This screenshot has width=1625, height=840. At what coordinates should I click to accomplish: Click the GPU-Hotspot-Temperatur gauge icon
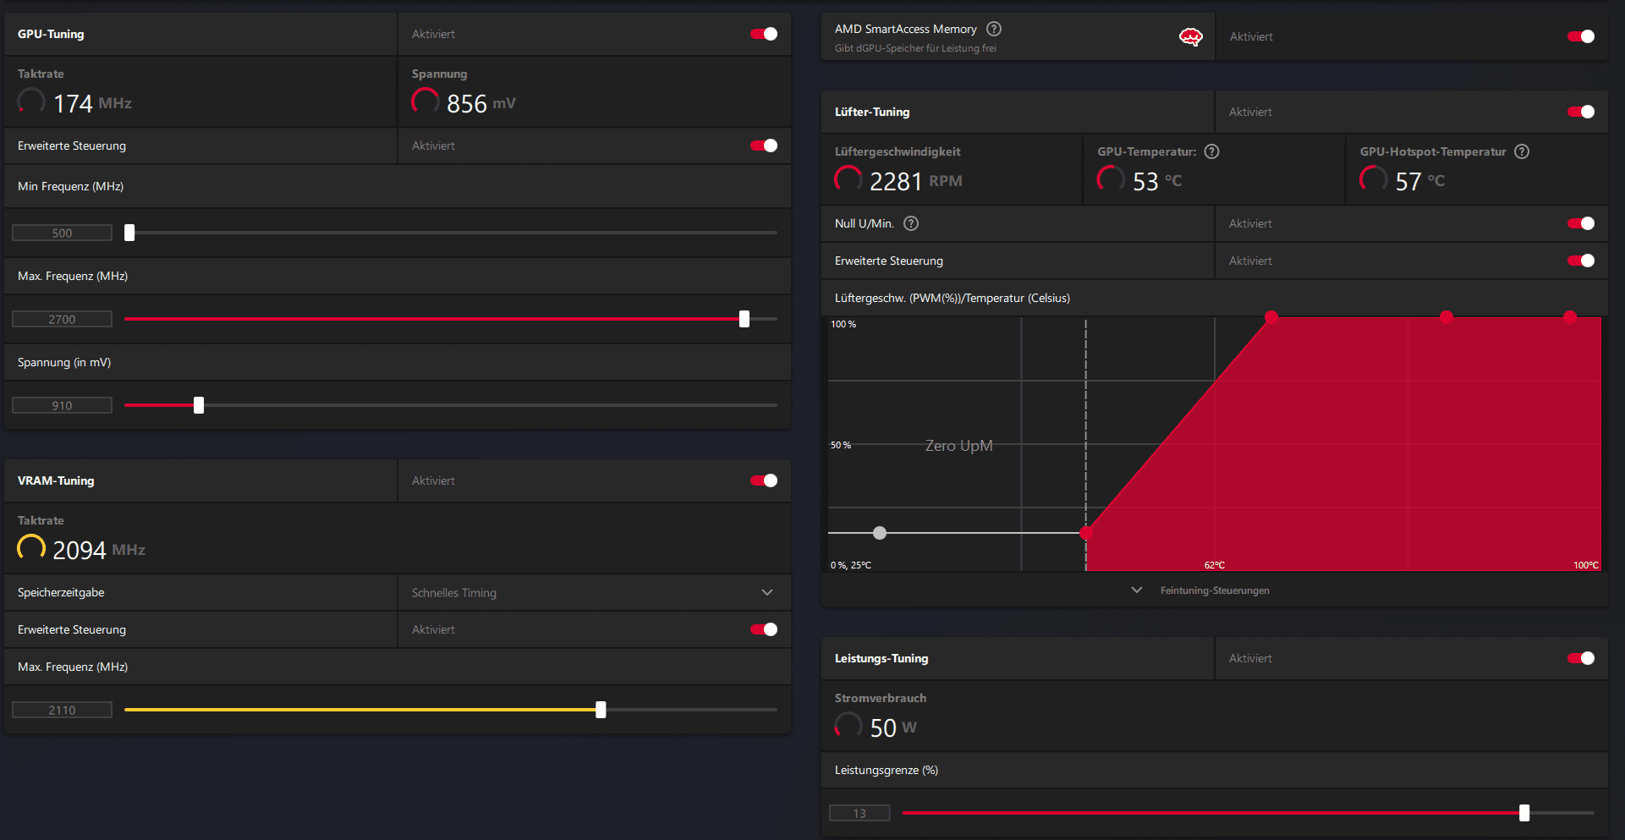(x=1374, y=179)
